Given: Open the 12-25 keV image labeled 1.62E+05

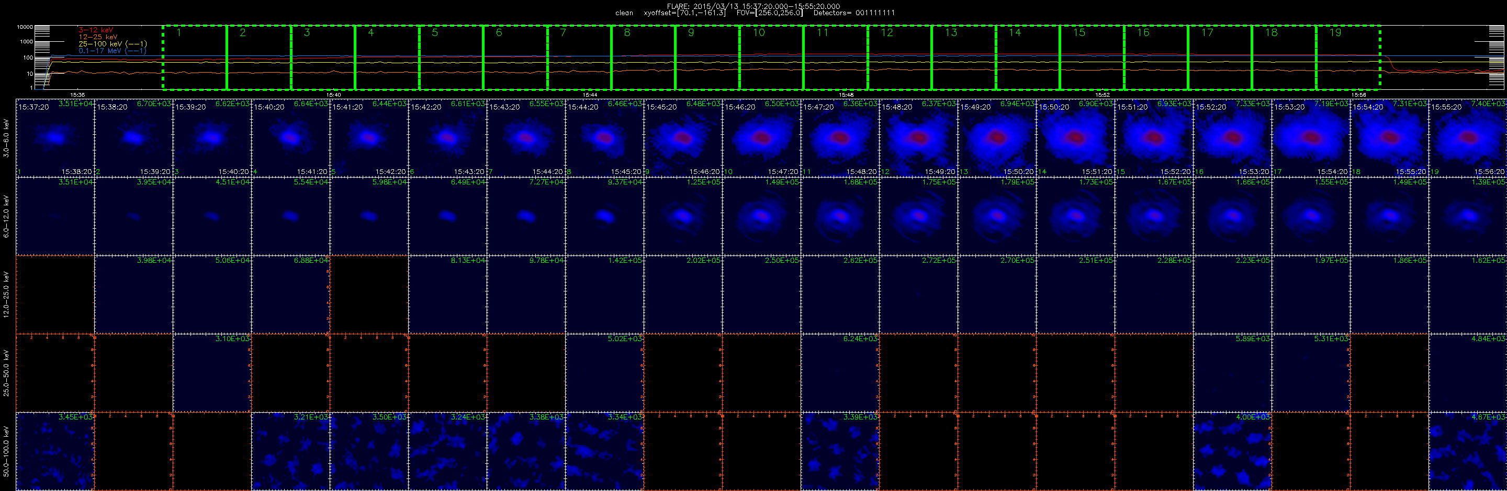Looking at the screenshot, I should click(1468, 294).
